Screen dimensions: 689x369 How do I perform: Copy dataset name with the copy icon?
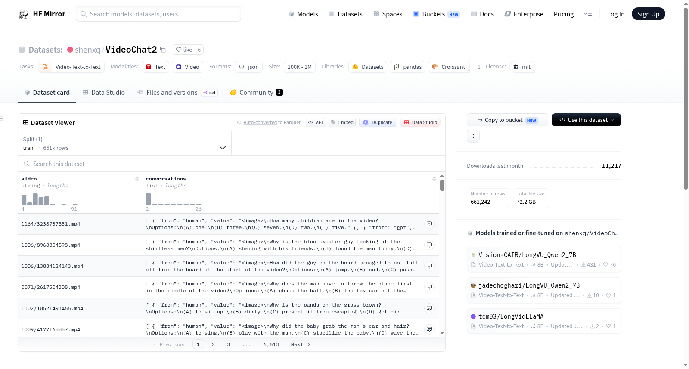click(x=163, y=50)
